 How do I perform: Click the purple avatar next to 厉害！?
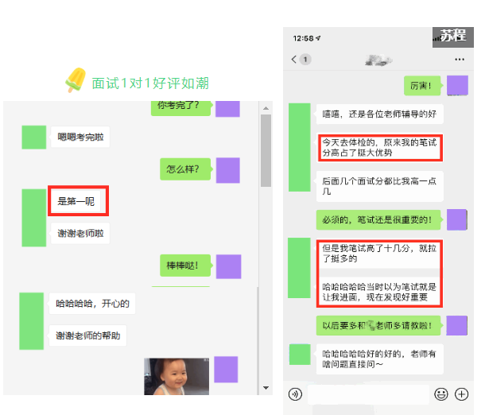coord(456,85)
